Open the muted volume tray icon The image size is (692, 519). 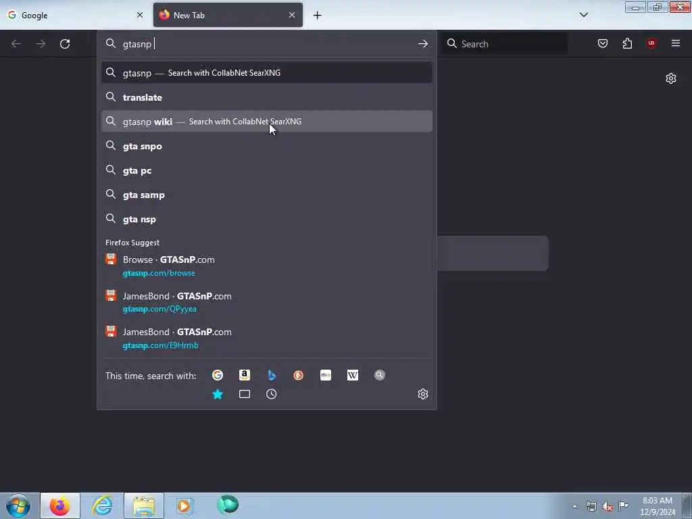608,507
